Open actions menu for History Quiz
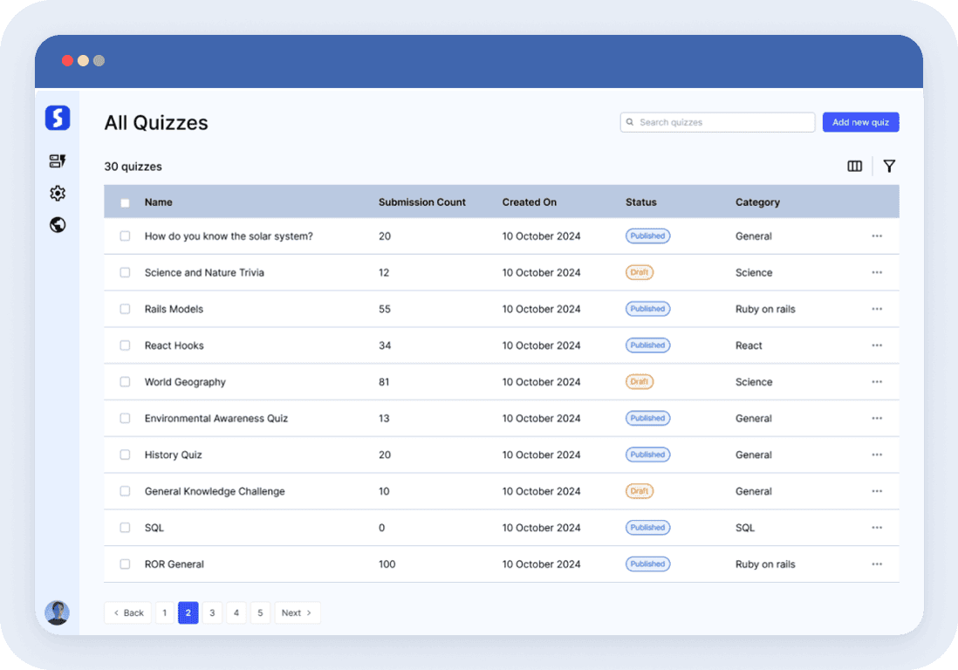Screen dimensions: 958x670 coord(877,455)
